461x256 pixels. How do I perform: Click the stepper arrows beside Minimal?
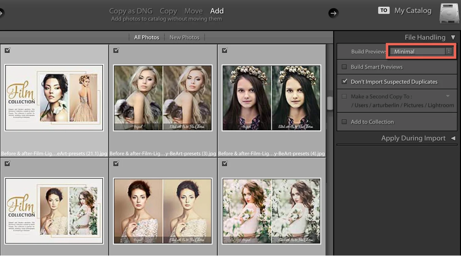[x=448, y=51]
